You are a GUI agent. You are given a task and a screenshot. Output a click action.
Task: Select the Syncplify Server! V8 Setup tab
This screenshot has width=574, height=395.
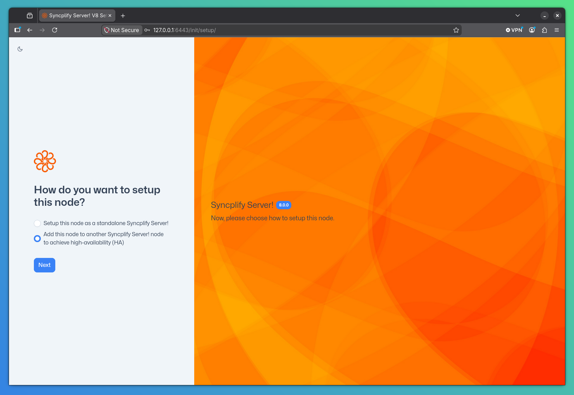point(77,16)
